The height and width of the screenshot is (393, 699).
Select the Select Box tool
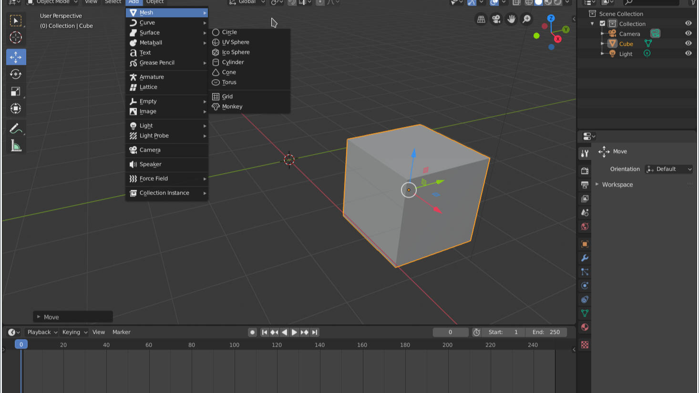[x=16, y=21]
